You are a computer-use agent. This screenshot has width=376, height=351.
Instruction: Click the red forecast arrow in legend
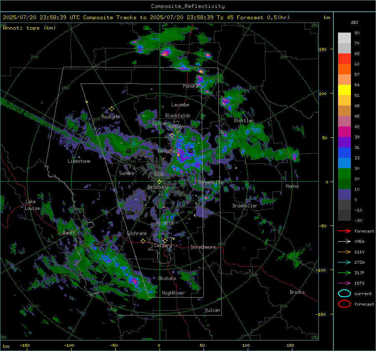tap(344, 231)
